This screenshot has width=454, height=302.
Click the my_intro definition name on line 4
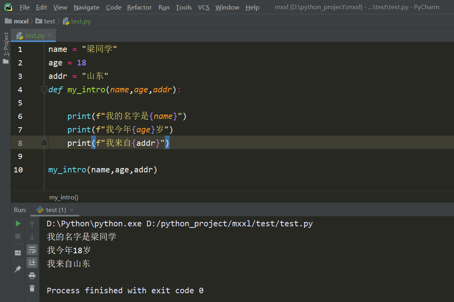[x=86, y=90]
